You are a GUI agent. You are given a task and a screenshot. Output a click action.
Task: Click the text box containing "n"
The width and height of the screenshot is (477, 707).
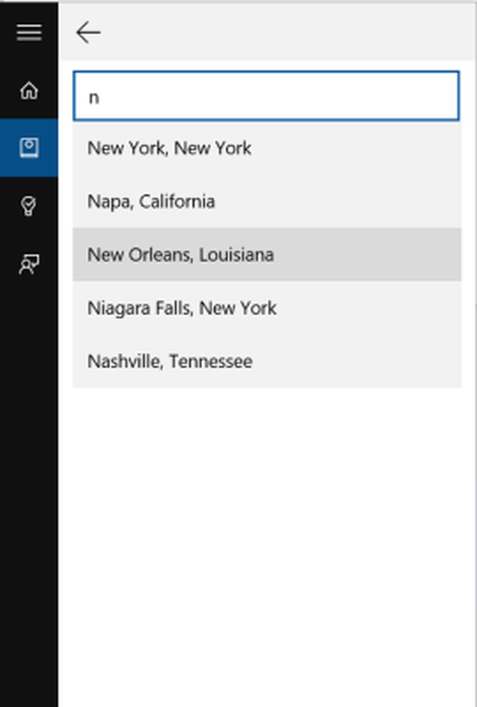click(x=266, y=96)
